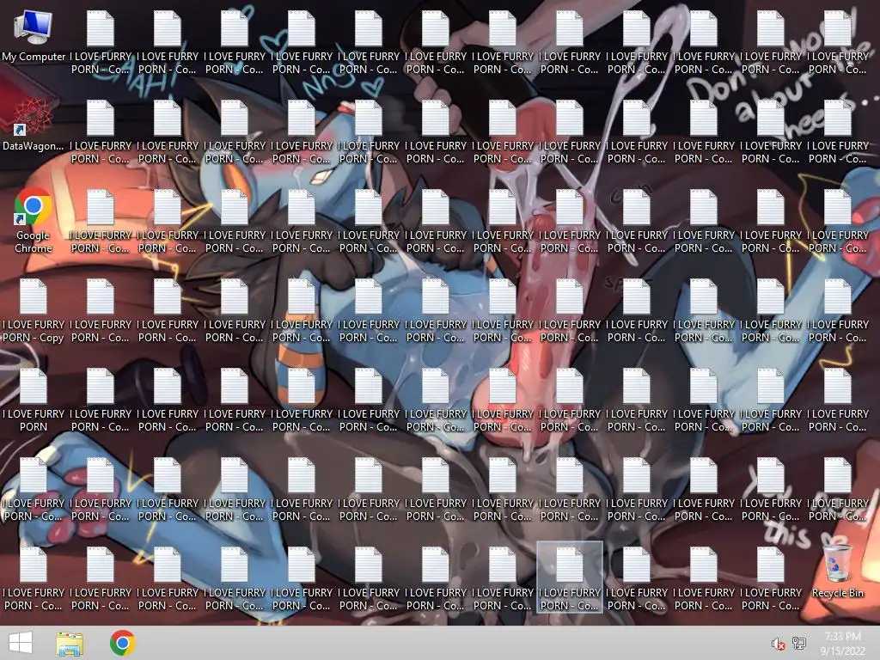The width and height of the screenshot is (880, 660).
Task: Open the clock showing 7:33 PM
Action: point(842,643)
